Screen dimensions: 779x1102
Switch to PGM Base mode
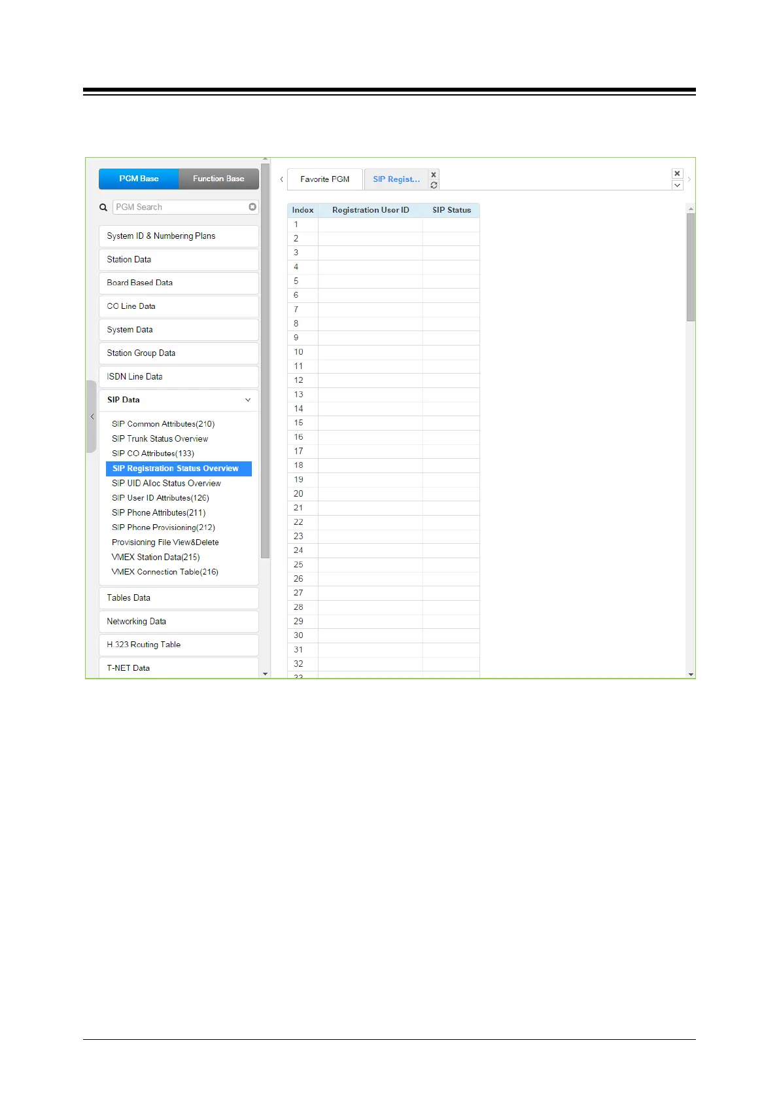[x=139, y=179]
